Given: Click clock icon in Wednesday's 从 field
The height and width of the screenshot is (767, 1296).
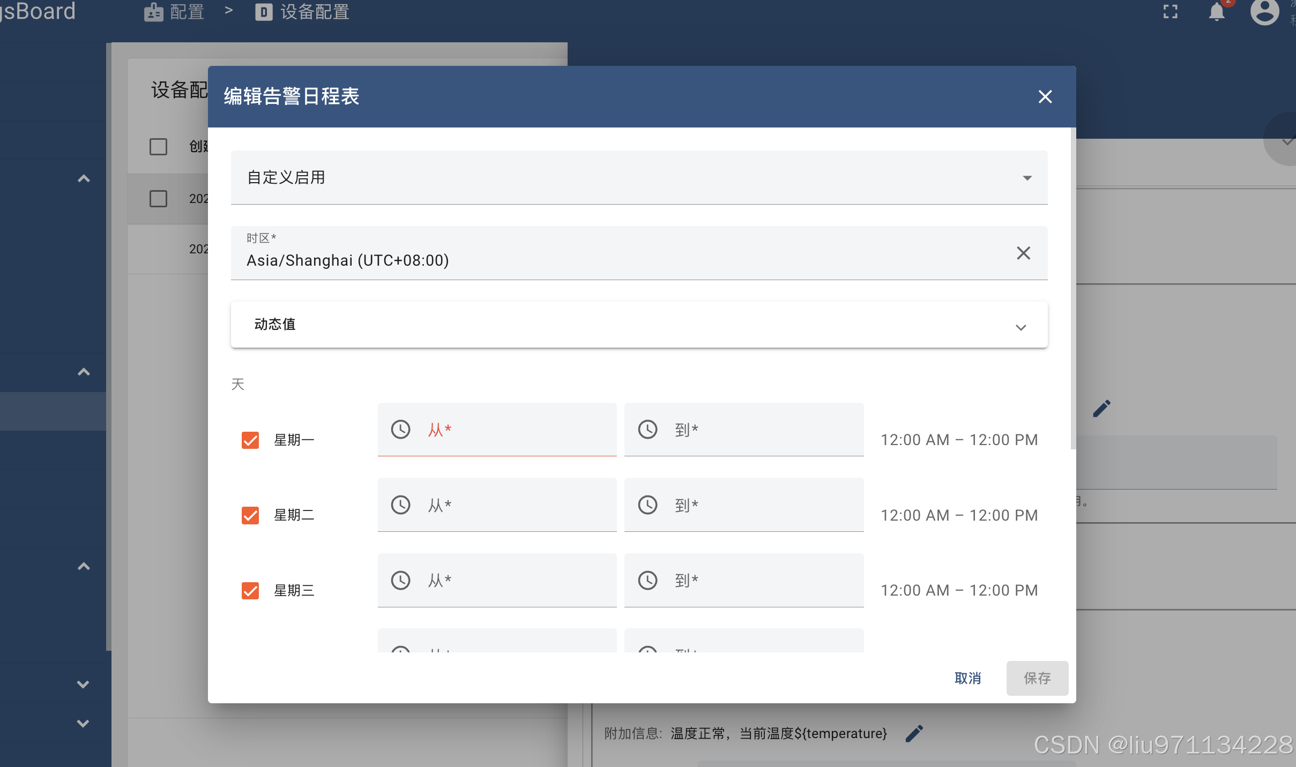Looking at the screenshot, I should (x=400, y=580).
